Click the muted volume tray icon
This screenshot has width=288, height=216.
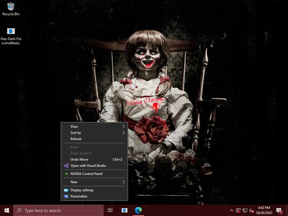(x=251, y=210)
